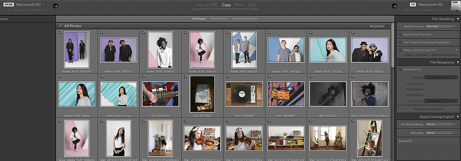
Task: Turn on Rename Files option
Action: click(400, 69)
